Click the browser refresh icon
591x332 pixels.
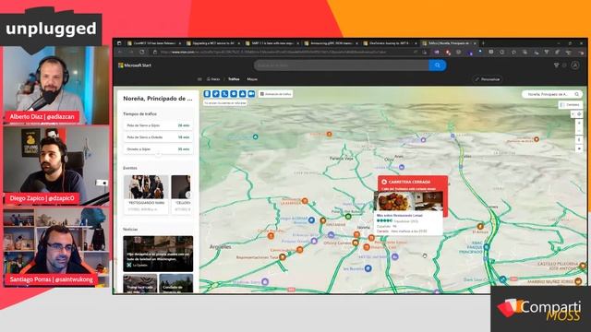click(142, 52)
